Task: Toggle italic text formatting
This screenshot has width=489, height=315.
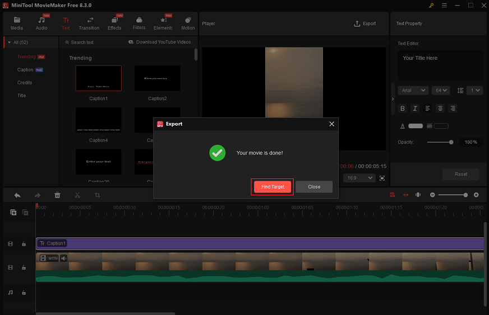Action: click(x=415, y=109)
